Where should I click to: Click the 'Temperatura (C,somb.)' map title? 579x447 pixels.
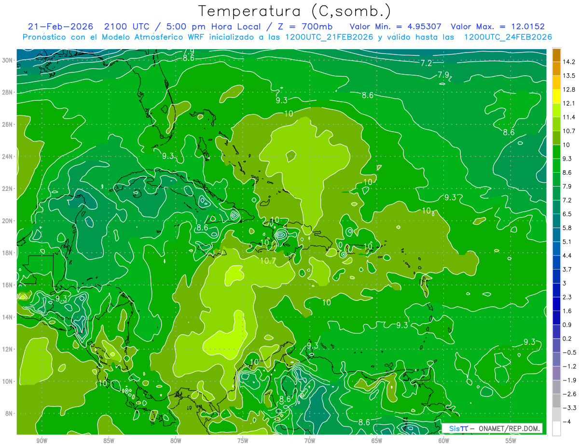tap(294, 11)
